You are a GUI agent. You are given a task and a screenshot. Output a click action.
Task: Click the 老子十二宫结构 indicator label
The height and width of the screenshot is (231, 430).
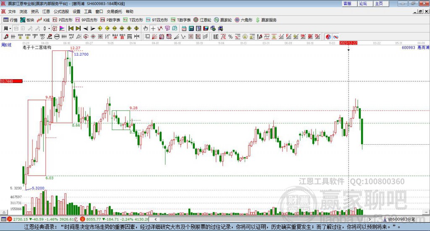(37, 47)
